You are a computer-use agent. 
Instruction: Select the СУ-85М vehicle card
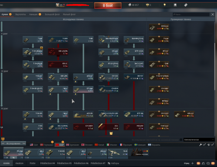[x=108, y=90]
